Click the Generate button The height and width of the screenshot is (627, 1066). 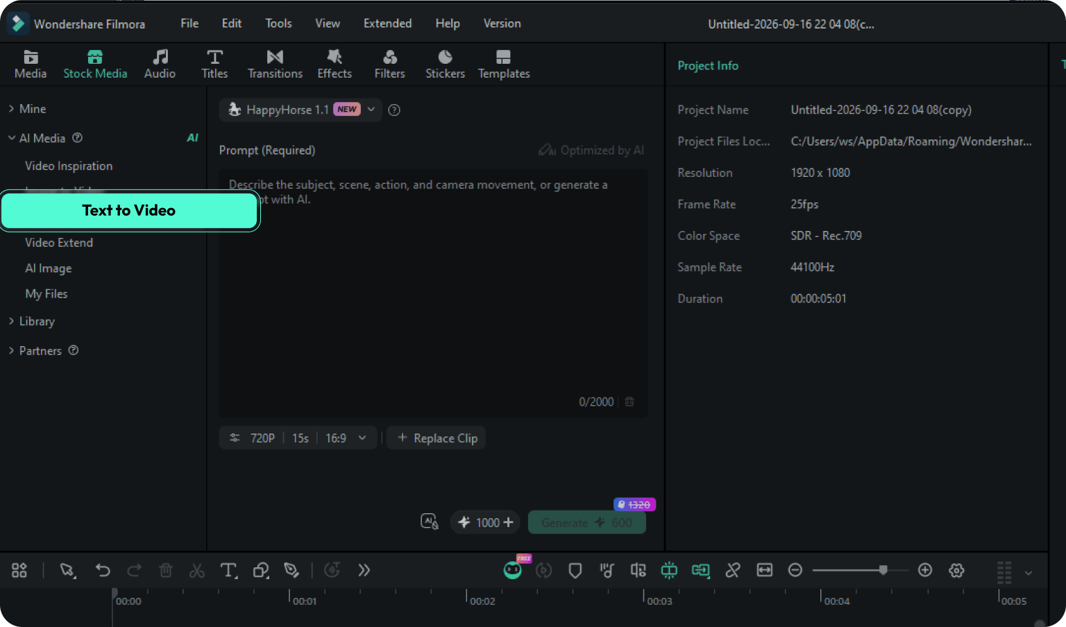click(587, 522)
